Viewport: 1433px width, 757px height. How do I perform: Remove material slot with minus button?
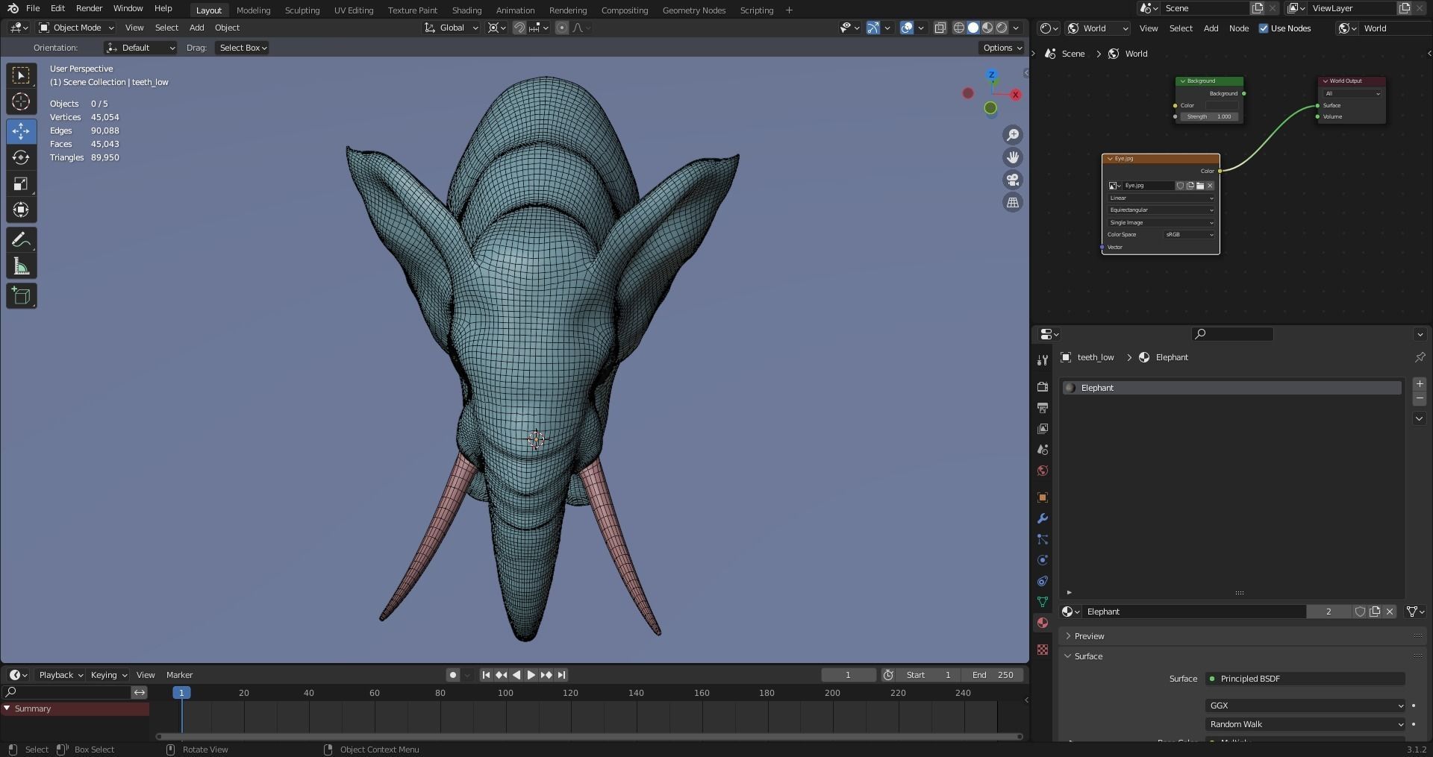[x=1420, y=399]
